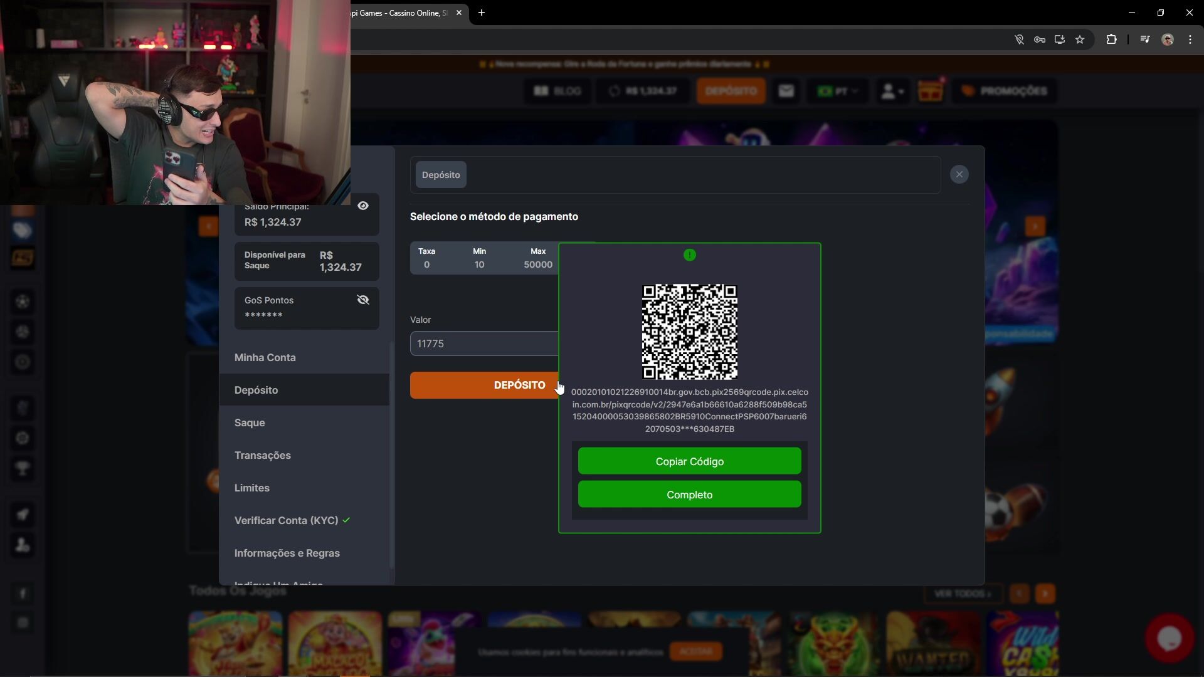Click the Valor amount input field

[x=484, y=344]
